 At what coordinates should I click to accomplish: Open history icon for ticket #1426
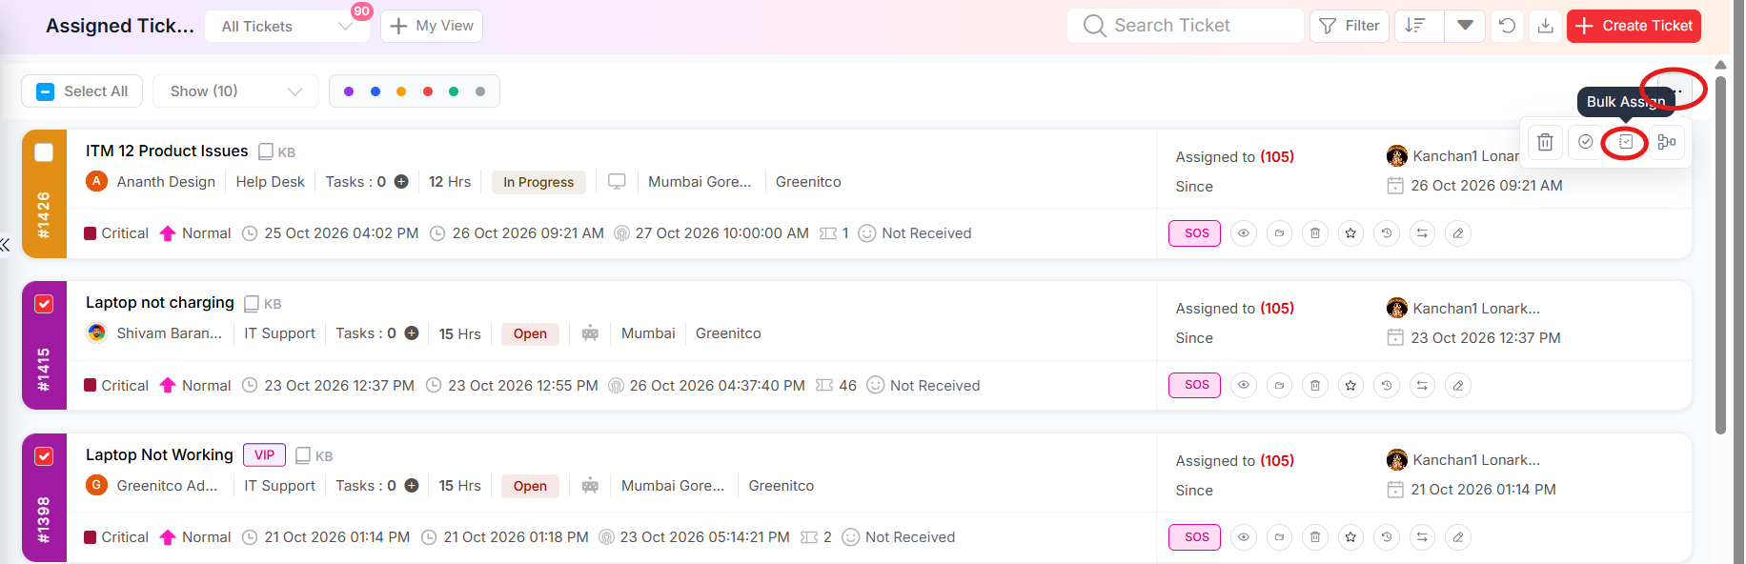pos(1387,233)
